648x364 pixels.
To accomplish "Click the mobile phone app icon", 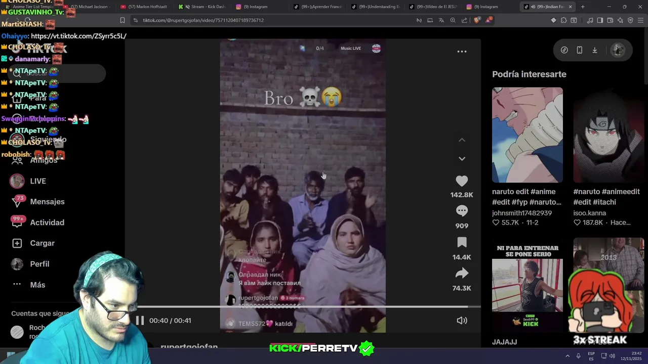I will click(x=579, y=50).
